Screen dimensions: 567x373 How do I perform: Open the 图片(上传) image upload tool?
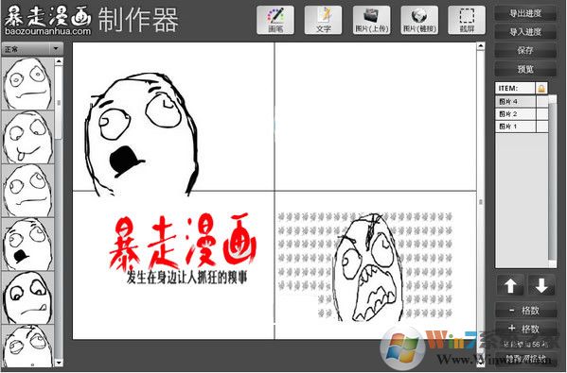(371, 20)
